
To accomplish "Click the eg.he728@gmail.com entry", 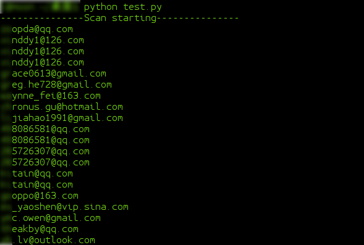I will coord(62,85).
